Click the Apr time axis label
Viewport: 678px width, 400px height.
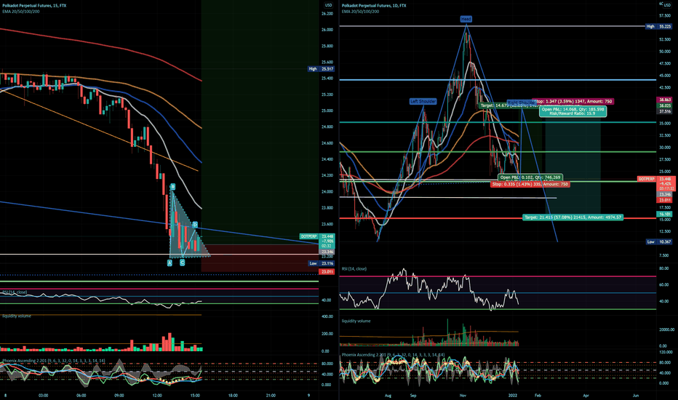(586, 395)
